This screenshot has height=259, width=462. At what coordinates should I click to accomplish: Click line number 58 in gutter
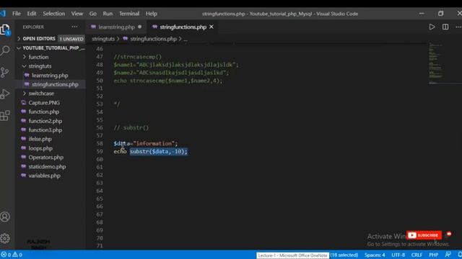pos(100,143)
